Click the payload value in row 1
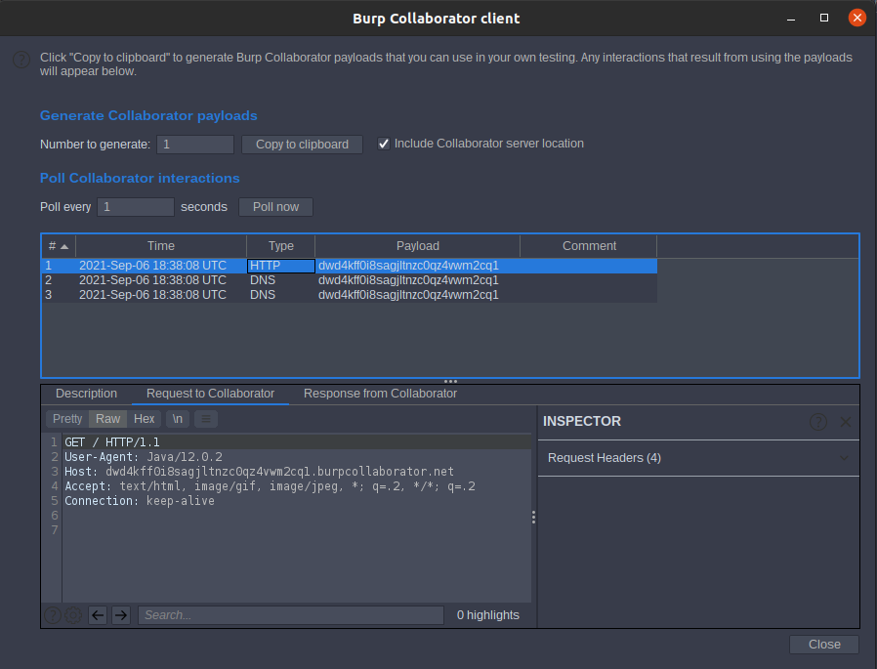This screenshot has width=877, height=669. point(408,266)
